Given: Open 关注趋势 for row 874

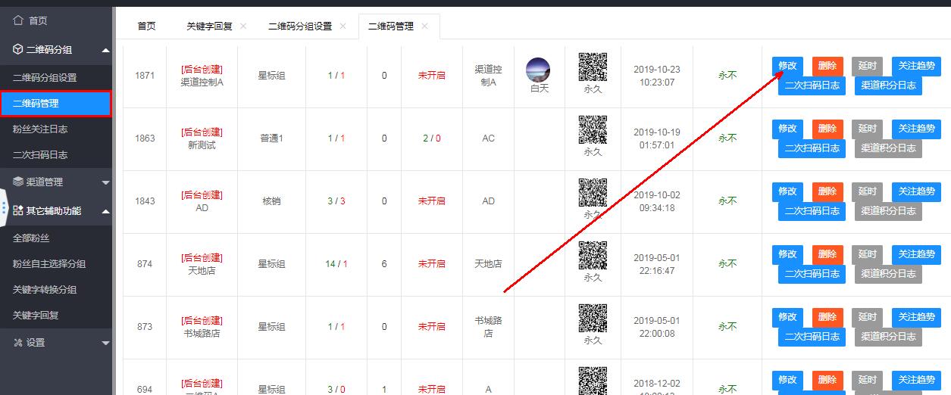Looking at the screenshot, I should tap(917, 254).
